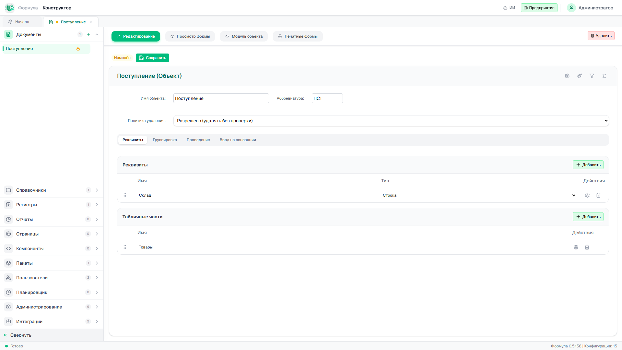Open the Тип dropdown for Склад
622x350 pixels.
[x=479, y=195]
